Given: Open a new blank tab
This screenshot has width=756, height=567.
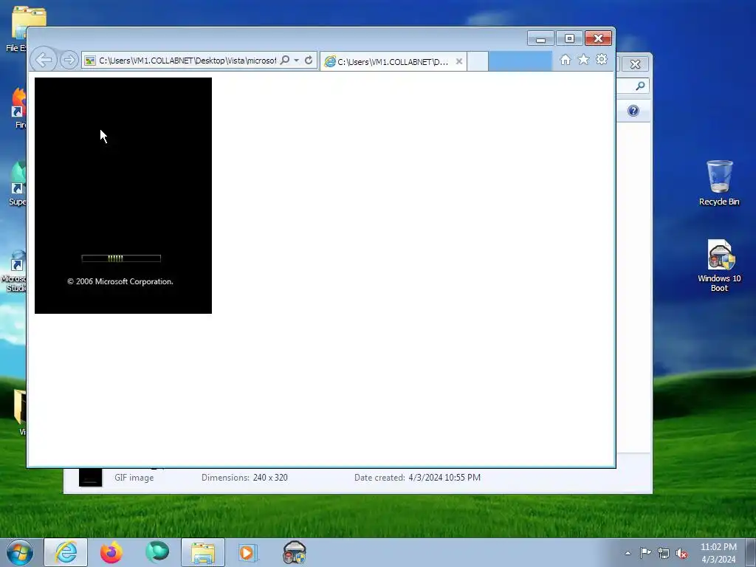Looking at the screenshot, I should pyautogui.click(x=478, y=62).
